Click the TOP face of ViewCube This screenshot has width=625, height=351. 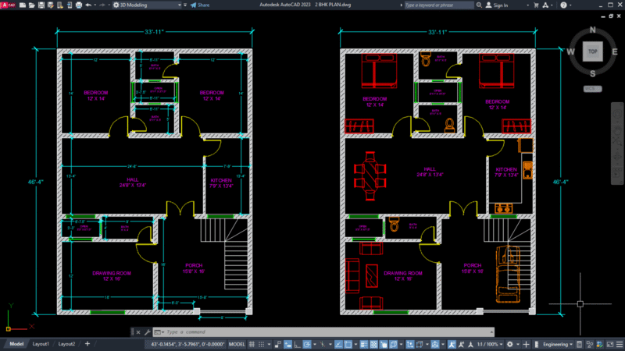(593, 51)
